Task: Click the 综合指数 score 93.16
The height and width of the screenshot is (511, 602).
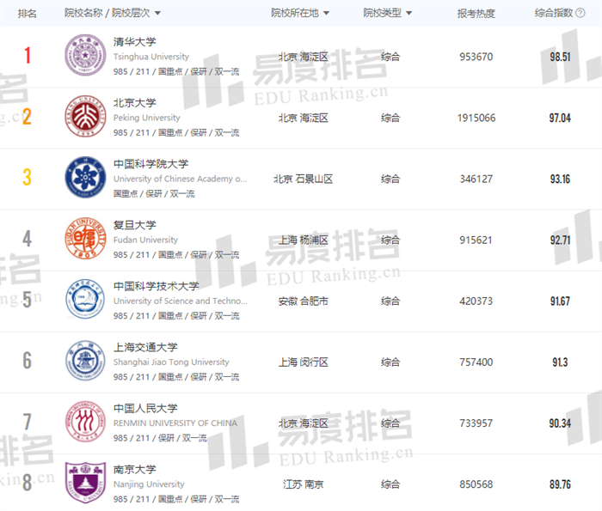Action: (560, 179)
